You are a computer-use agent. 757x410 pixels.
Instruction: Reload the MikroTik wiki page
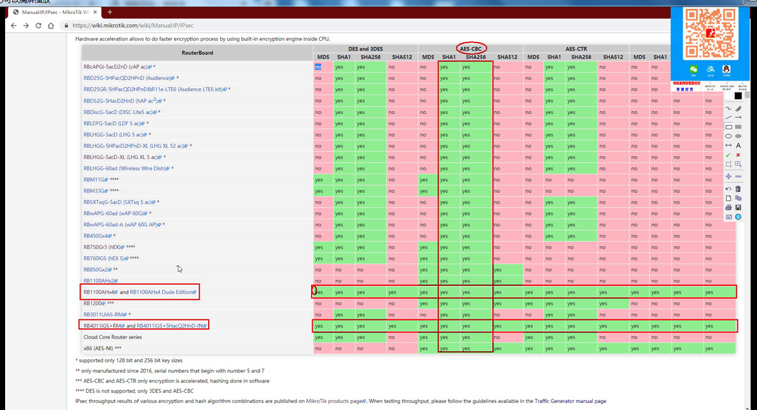[x=38, y=25]
